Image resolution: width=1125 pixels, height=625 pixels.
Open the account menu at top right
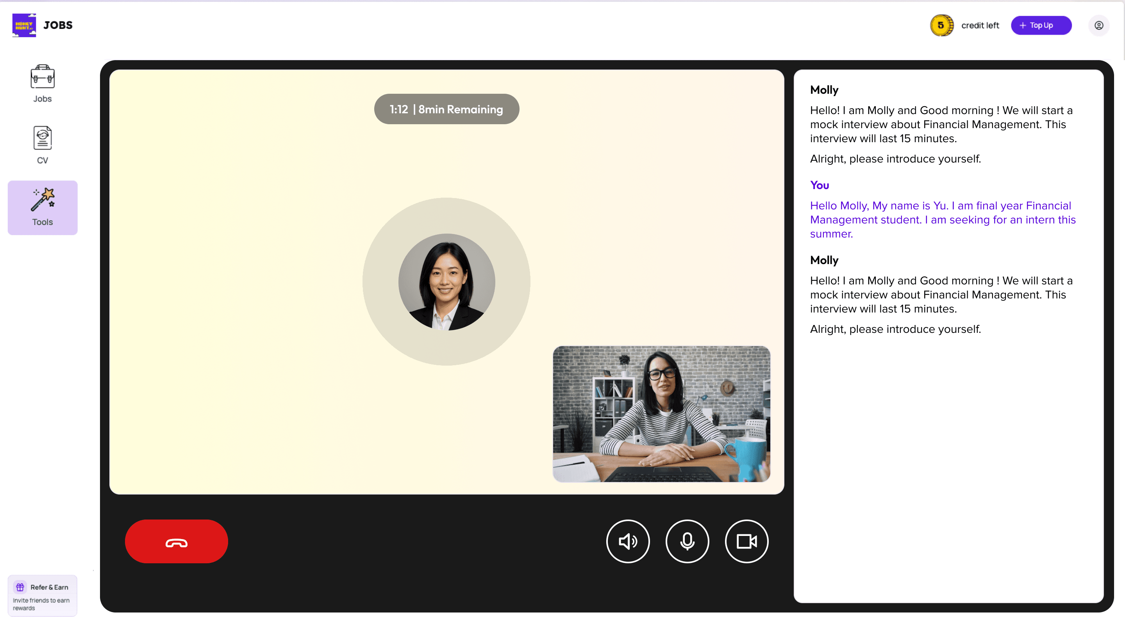[1099, 25]
